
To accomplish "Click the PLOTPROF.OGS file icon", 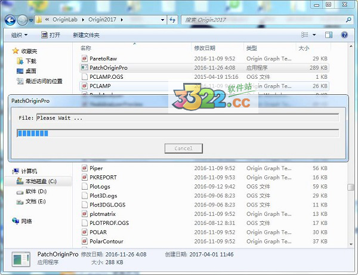I will point(85,223).
